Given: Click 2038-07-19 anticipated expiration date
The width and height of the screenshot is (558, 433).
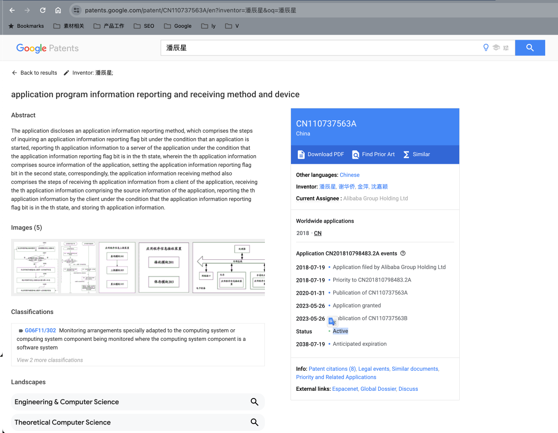Looking at the screenshot, I should pos(310,344).
